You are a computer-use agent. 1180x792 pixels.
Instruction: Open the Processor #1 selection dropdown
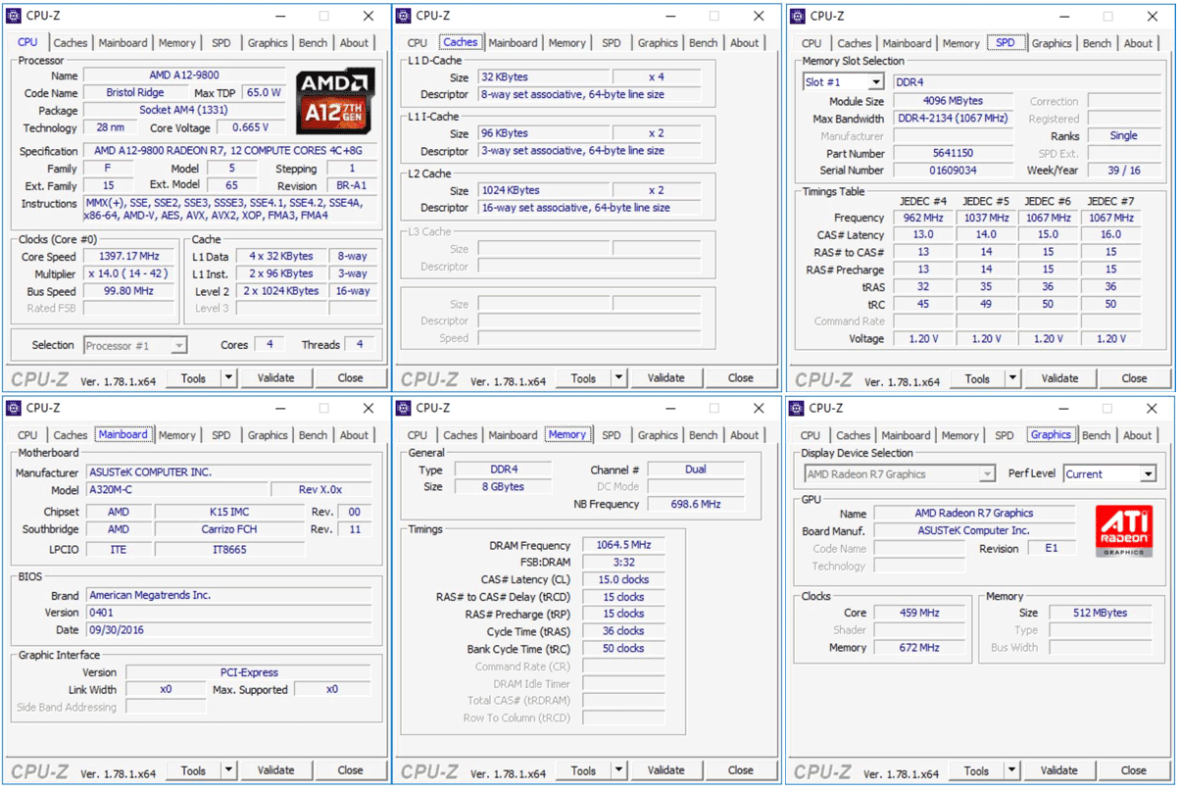pyautogui.click(x=178, y=346)
